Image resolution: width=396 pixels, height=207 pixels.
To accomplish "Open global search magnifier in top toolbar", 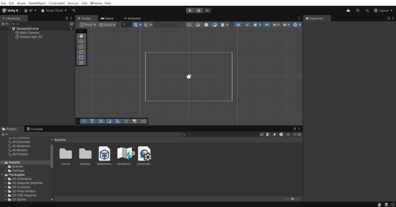I will tap(367, 10).
